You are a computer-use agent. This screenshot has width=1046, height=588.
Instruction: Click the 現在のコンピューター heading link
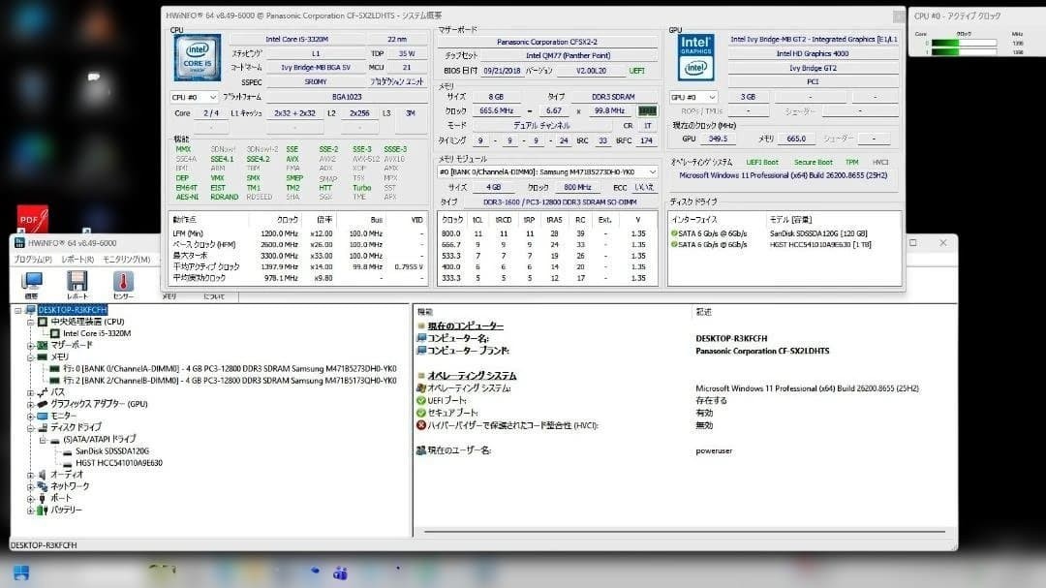point(465,325)
